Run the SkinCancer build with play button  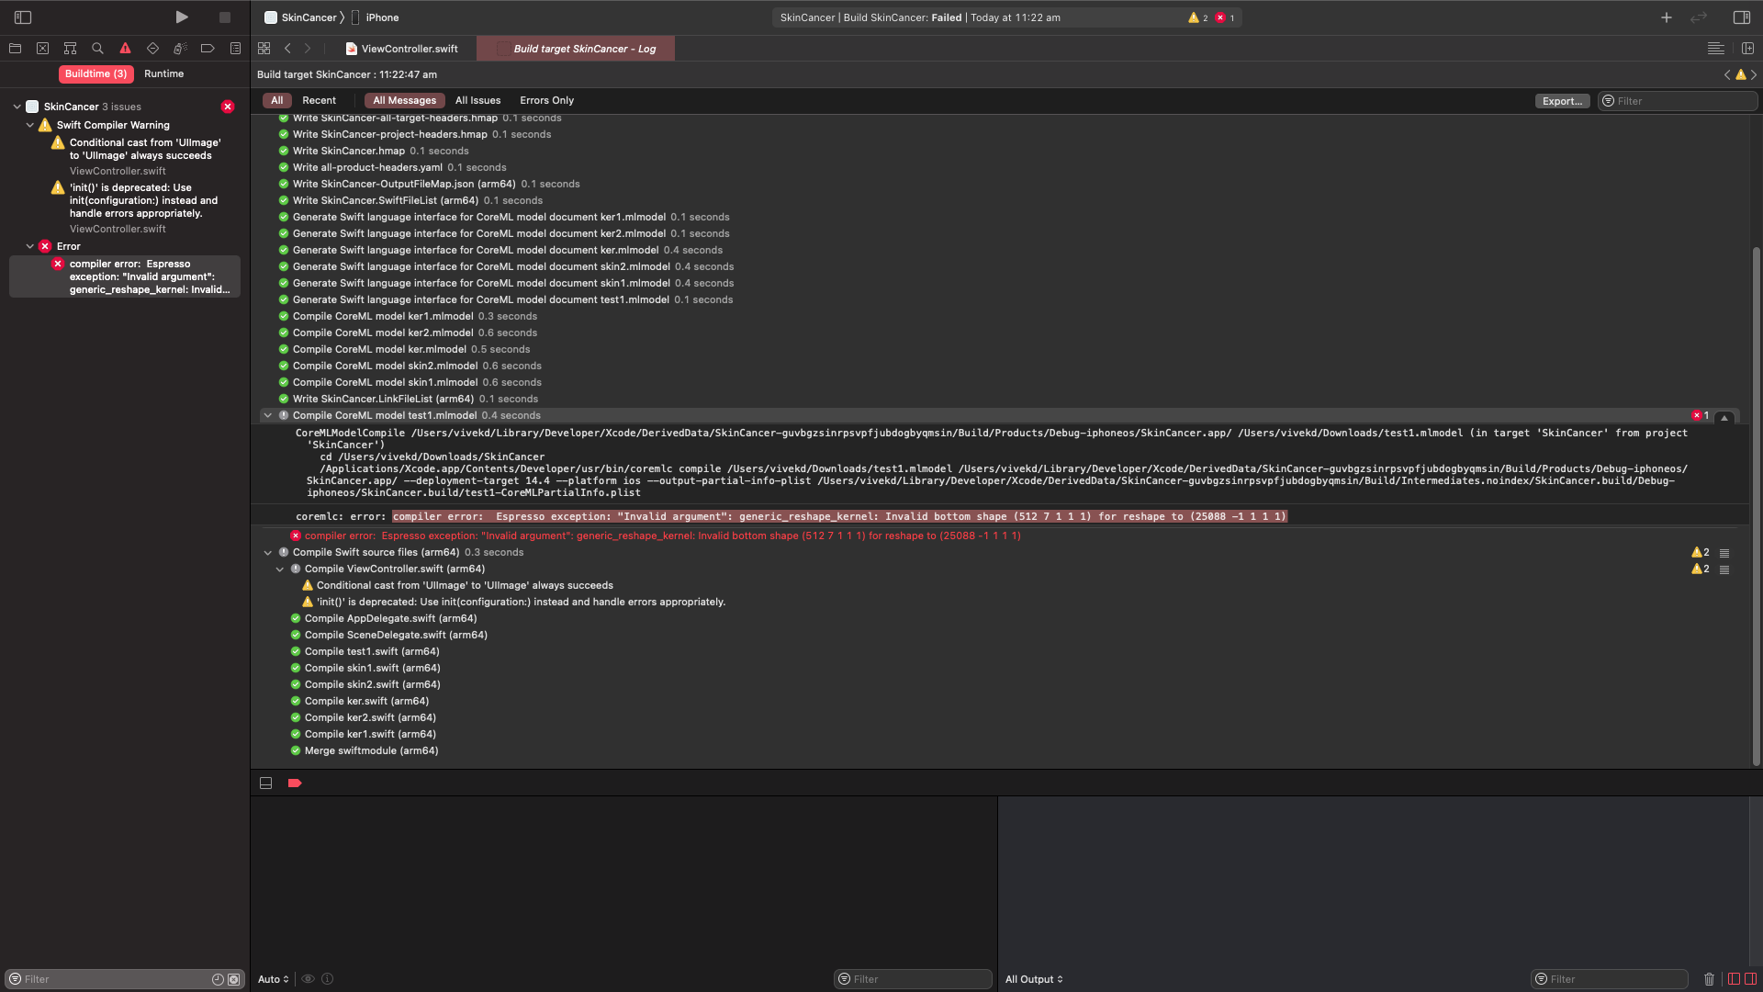(x=182, y=17)
